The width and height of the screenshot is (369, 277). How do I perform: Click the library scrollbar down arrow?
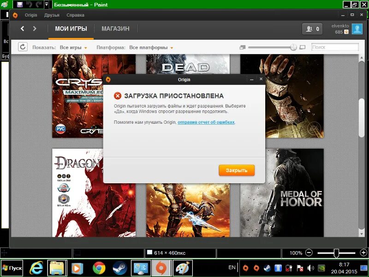362,234
